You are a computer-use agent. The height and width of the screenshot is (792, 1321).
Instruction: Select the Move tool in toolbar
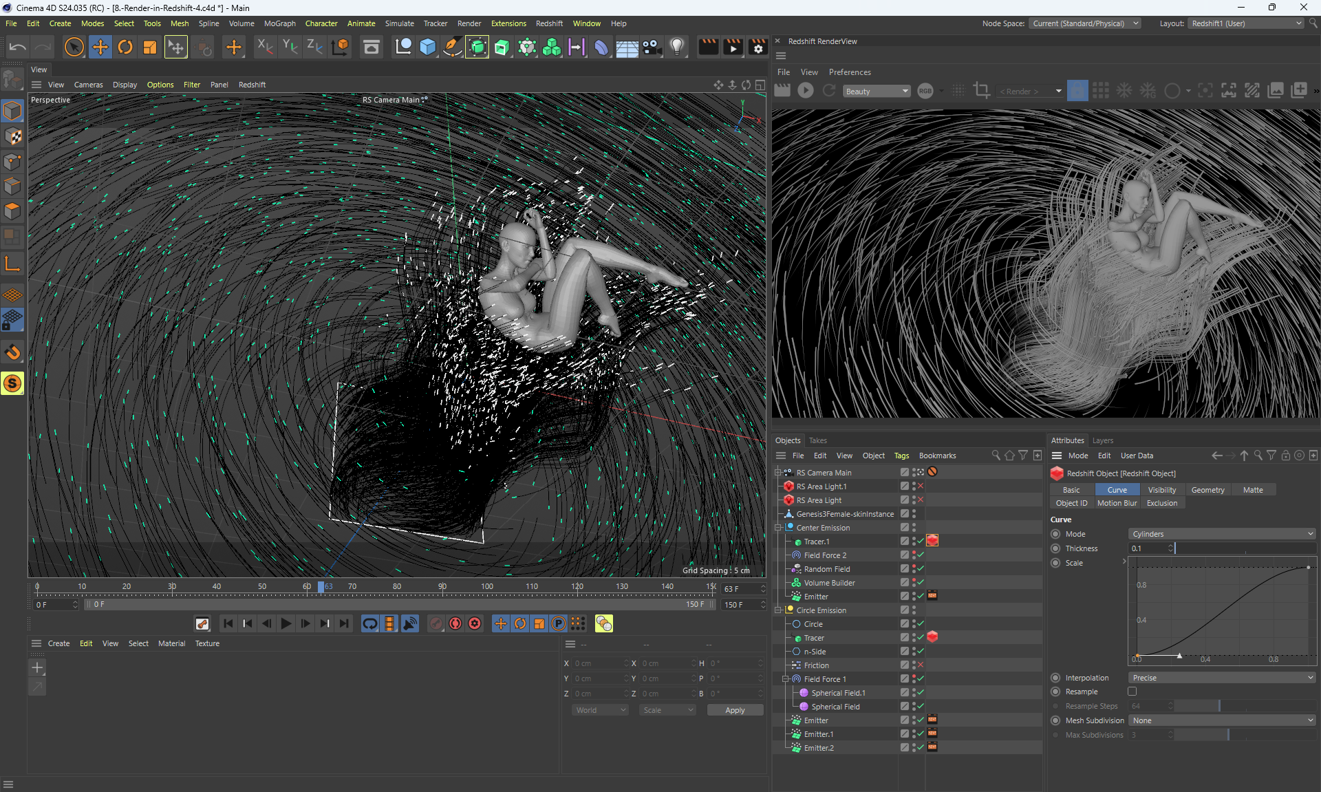[100, 47]
